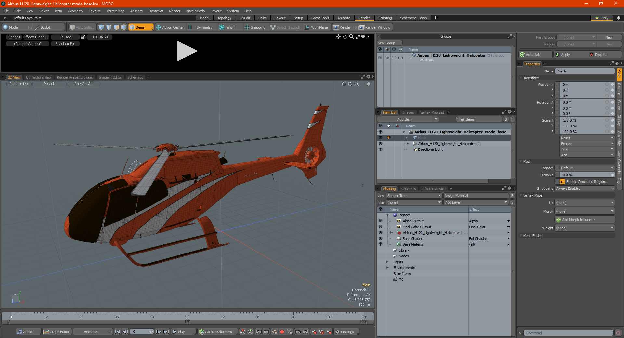Image resolution: width=624 pixels, height=338 pixels.
Task: Toggle visibility of Final Color Output layer
Action: click(380, 227)
